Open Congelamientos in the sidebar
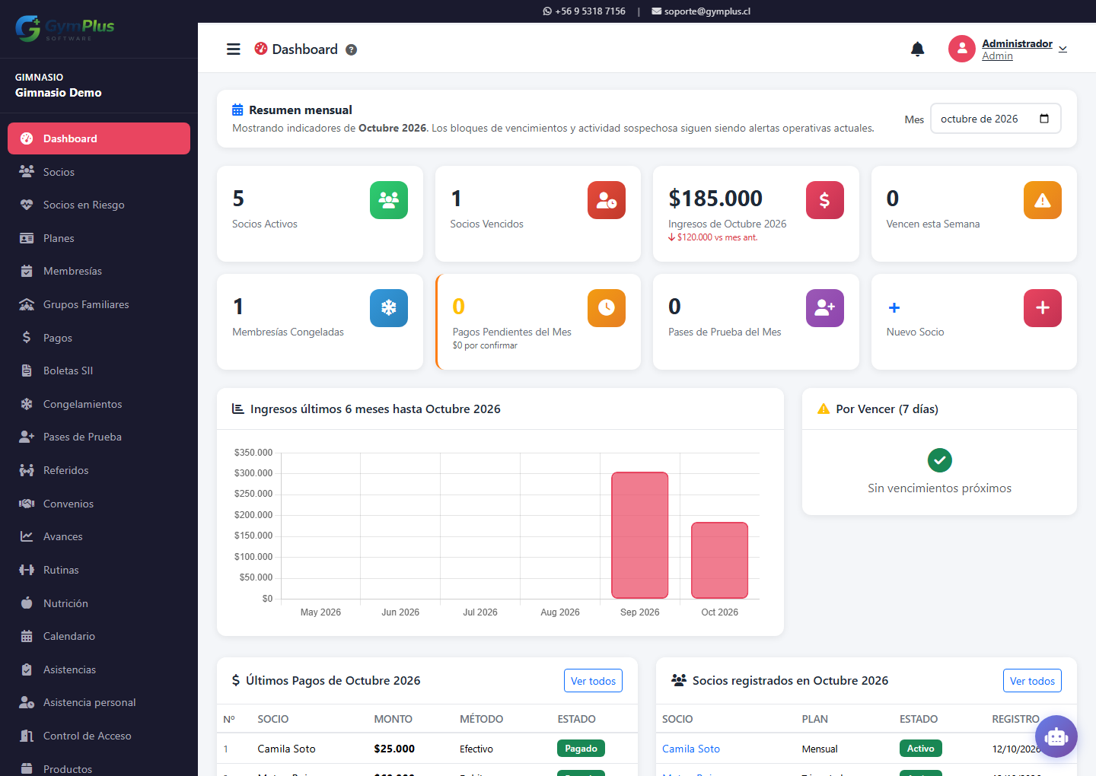1096x776 pixels. (99, 404)
